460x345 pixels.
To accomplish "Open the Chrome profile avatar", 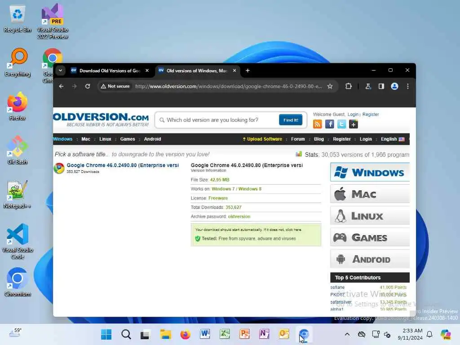I will [394, 86].
